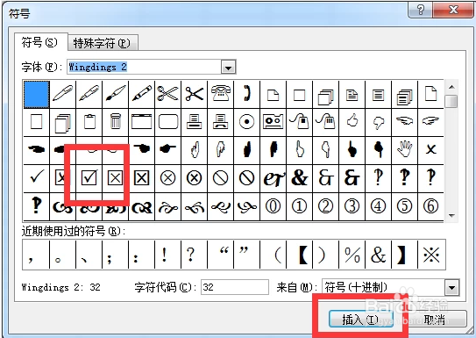Select the circled digit 0 symbol
Screen dimensions: 476x338
click(274, 206)
